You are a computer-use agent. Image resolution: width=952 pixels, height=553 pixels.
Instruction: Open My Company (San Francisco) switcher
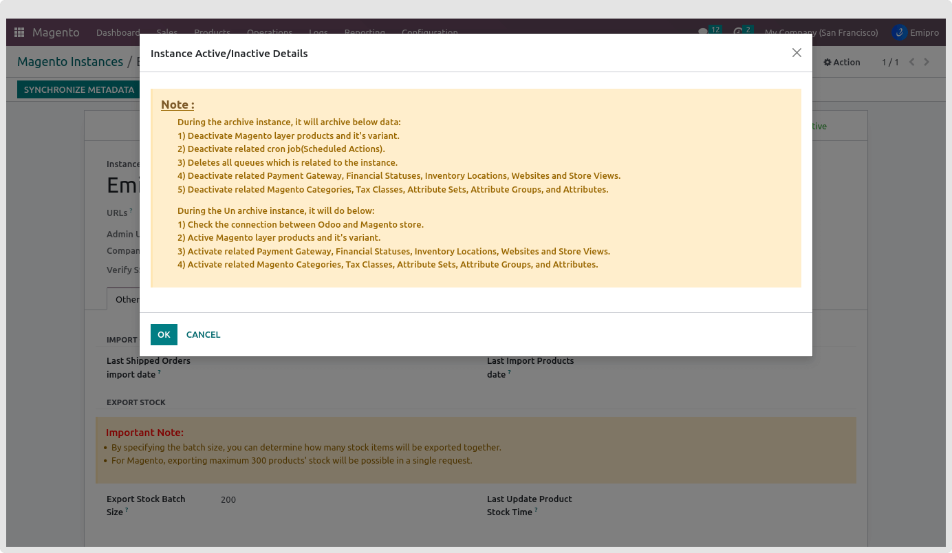click(821, 32)
